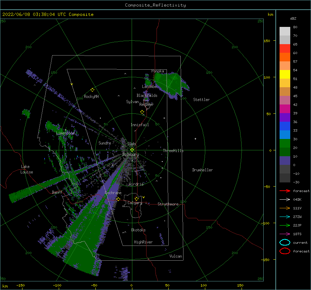The image size is (311, 290).
Task: Click the yellow diamond marker near RedDeer
Action: click(x=142, y=112)
